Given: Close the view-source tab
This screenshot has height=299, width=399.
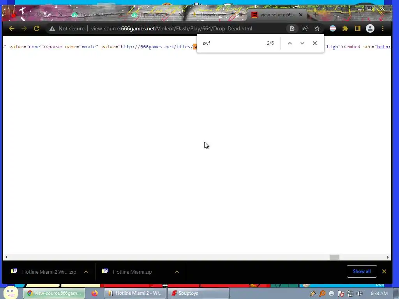Looking at the screenshot, I should tap(301, 15).
